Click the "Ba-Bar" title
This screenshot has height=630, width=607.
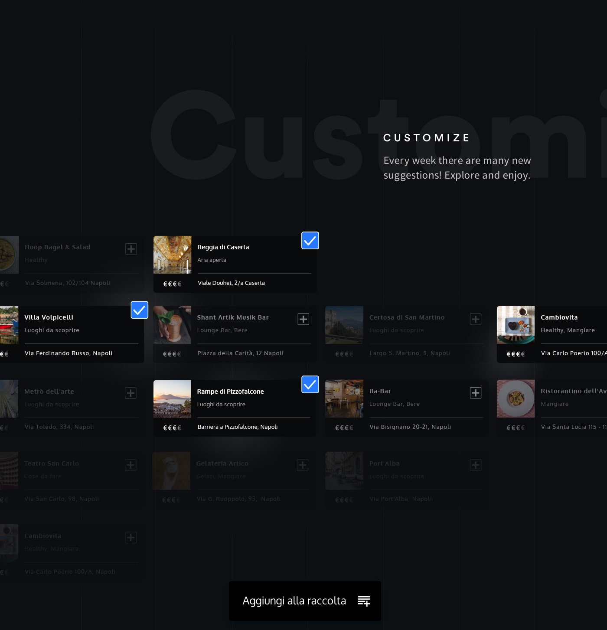[380, 391]
